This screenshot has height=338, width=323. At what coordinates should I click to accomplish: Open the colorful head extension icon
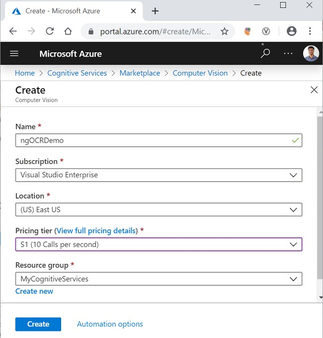(x=247, y=31)
